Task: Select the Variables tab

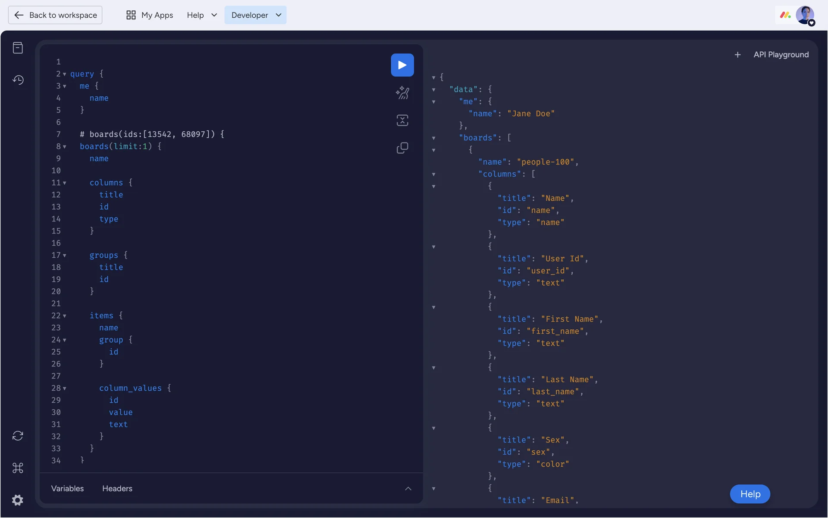Action: click(67, 489)
